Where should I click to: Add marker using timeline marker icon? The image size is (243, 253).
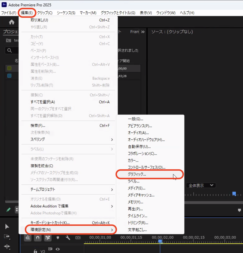[x=58, y=238]
